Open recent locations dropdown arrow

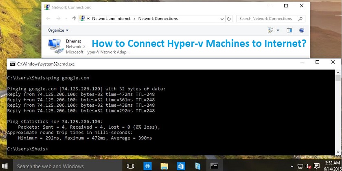[66, 19]
